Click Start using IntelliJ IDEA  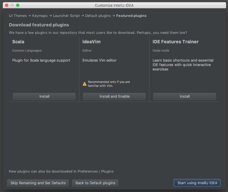pyautogui.click(x=197, y=183)
